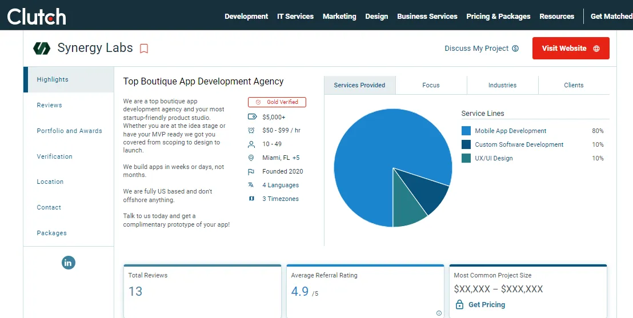Click the flag icon beside Founded 2020
This screenshot has width=633, height=318.
(251, 171)
